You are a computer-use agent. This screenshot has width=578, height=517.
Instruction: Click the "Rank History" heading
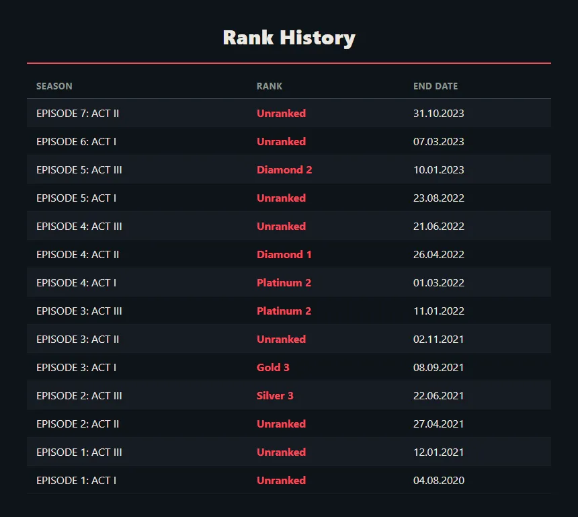[x=289, y=38]
